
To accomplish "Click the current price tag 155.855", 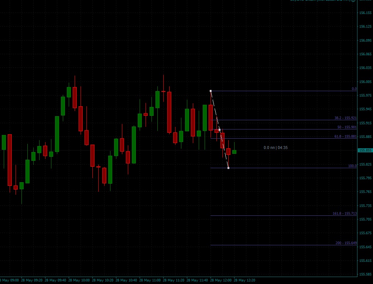I will point(365,150).
